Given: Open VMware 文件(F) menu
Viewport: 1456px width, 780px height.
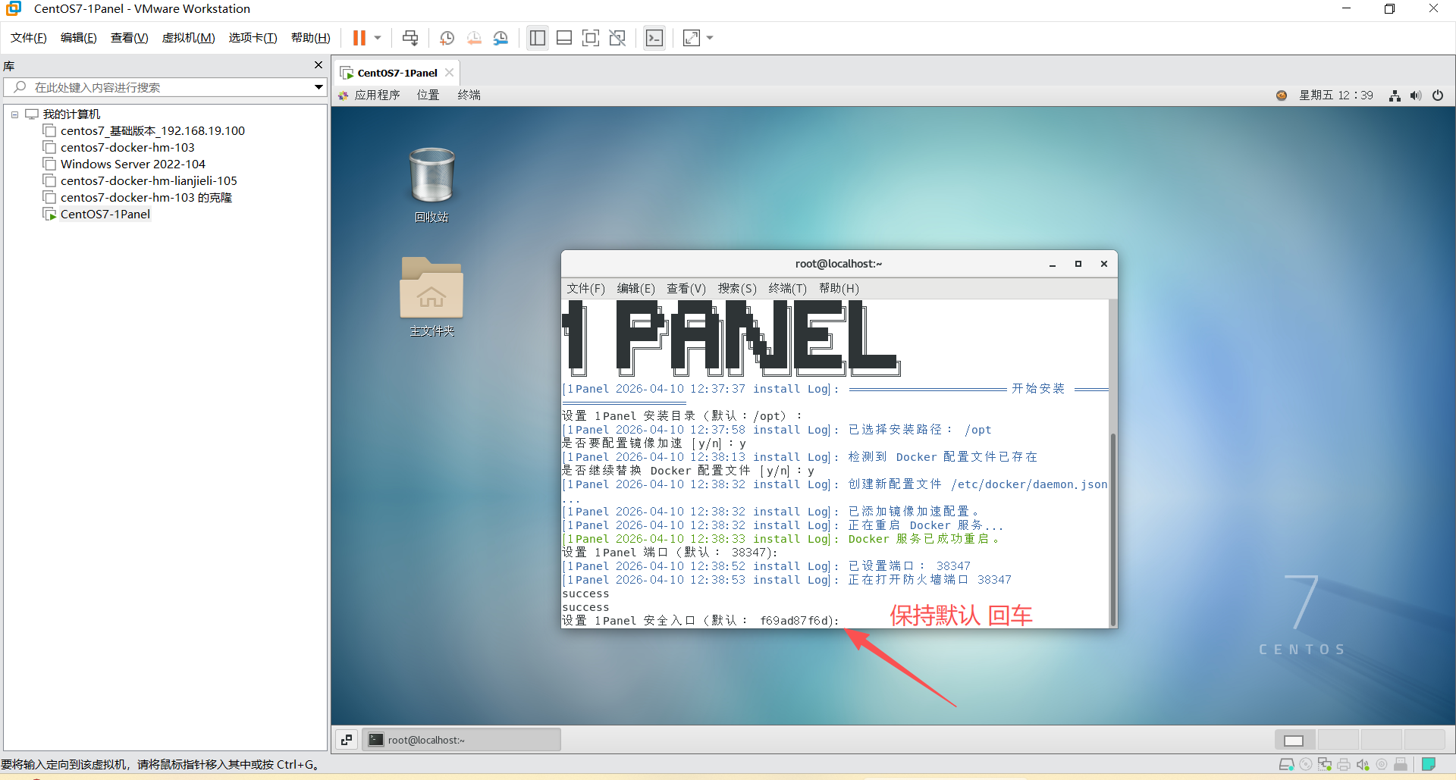Looking at the screenshot, I should tap(29, 38).
